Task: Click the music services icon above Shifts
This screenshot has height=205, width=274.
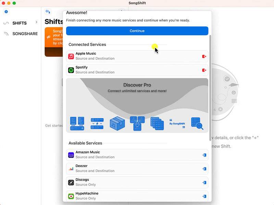Action: (x=48, y=12)
